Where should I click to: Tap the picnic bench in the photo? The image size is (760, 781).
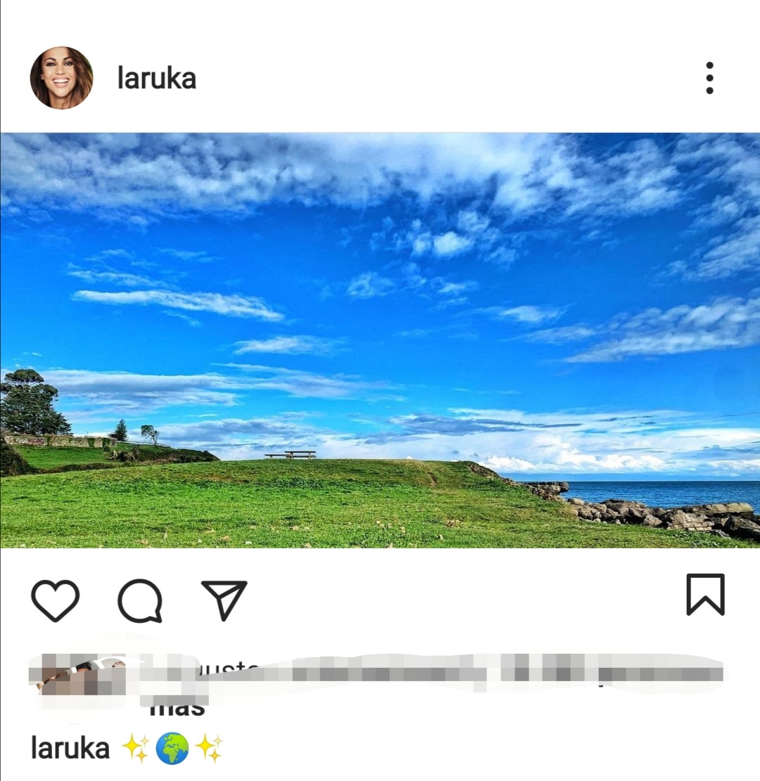pyautogui.click(x=291, y=454)
